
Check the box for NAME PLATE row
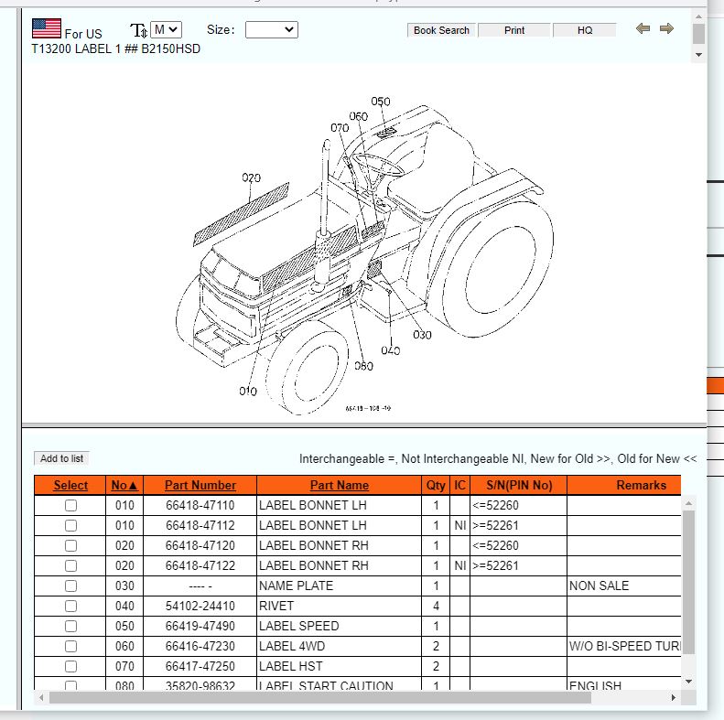click(x=70, y=586)
